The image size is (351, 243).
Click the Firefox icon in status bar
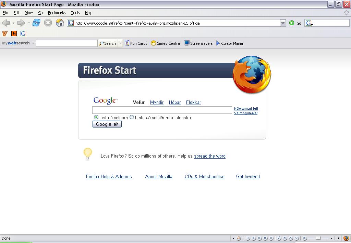(x=346, y=238)
